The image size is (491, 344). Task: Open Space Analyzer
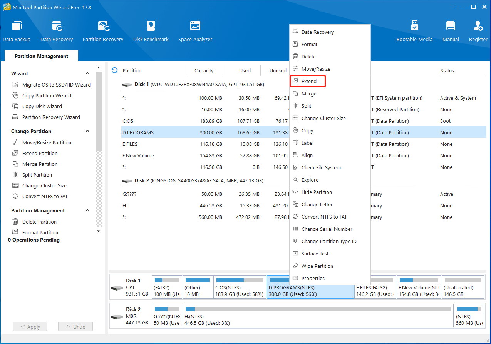click(x=195, y=32)
